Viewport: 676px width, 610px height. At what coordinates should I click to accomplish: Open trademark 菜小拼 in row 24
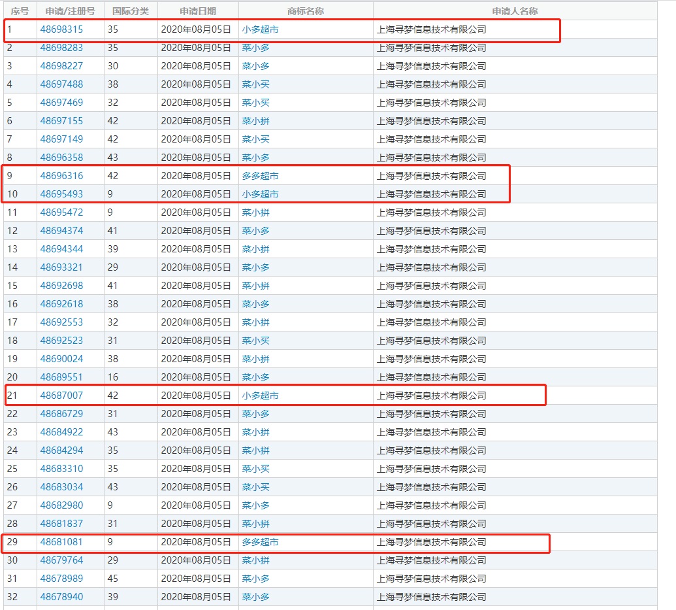point(255,450)
